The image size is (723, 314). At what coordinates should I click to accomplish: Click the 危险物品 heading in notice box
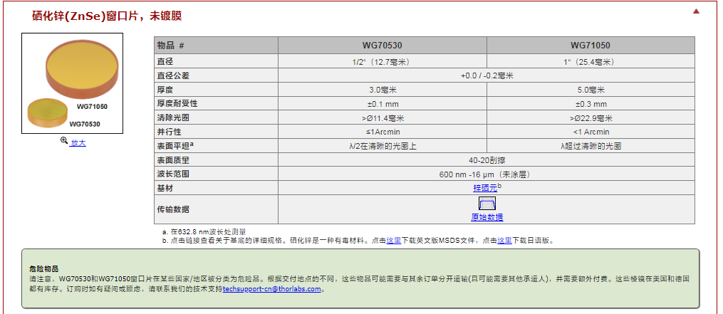[x=43, y=269]
